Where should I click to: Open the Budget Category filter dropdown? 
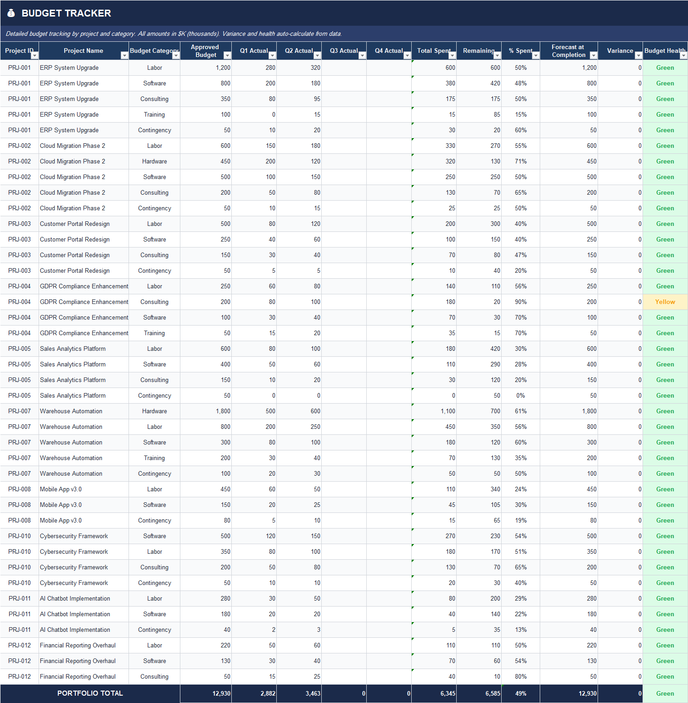[x=176, y=56]
